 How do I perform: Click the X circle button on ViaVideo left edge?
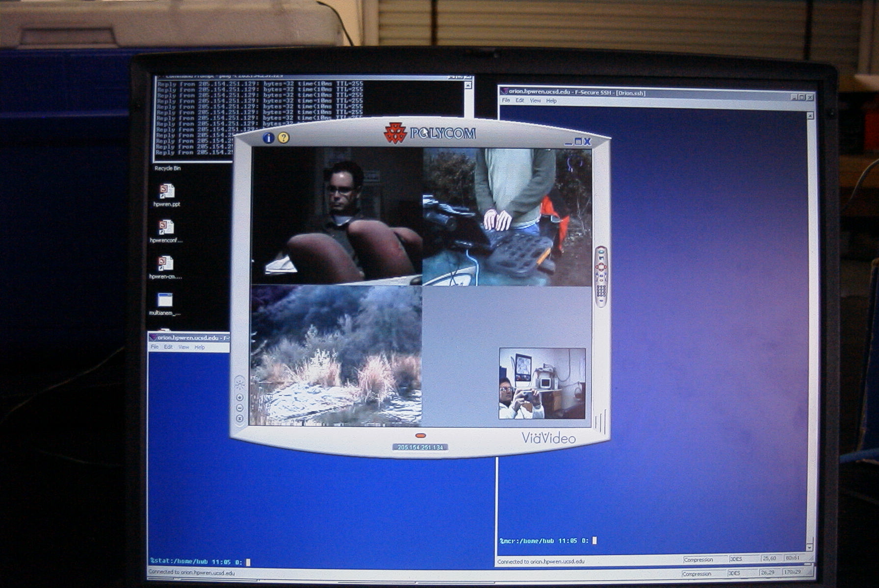[x=240, y=418]
